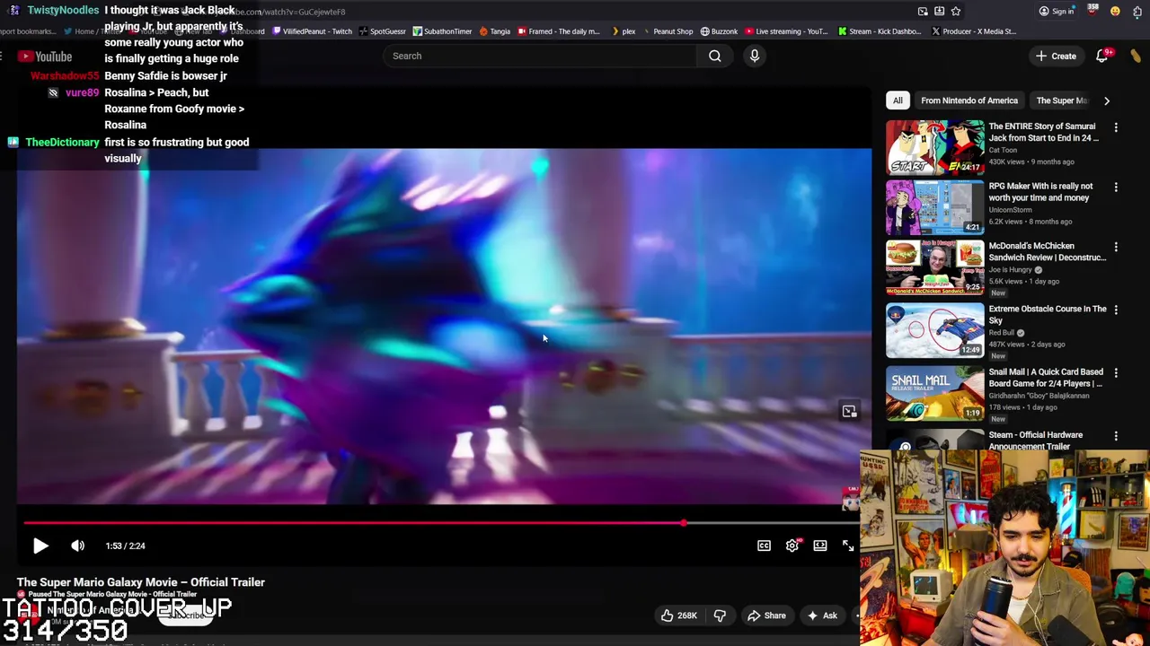Click the browser extension icon beside Sign in
The image size is (1150, 646).
[x=1092, y=11]
